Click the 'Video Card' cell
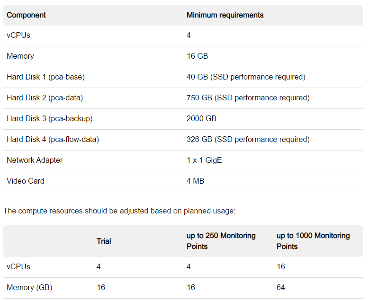This screenshot has width=368, height=301. tap(26, 181)
